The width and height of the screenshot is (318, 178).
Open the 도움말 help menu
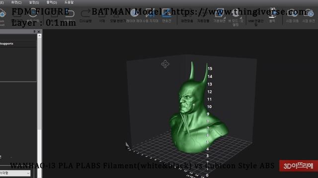click(x=69, y=2)
